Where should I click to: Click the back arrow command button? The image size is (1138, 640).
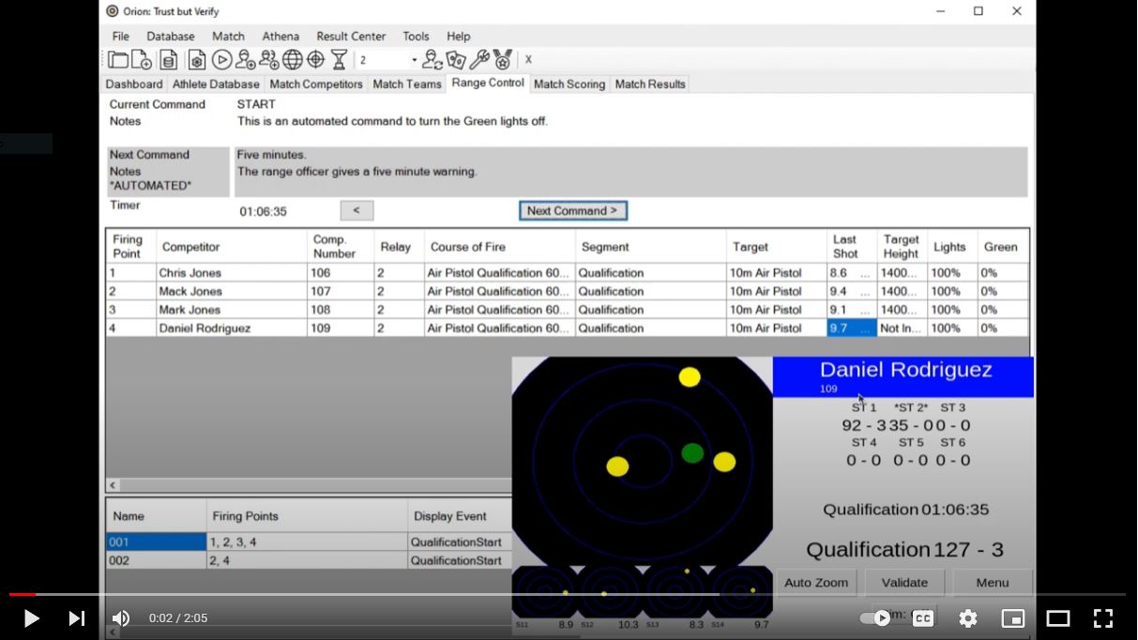(x=357, y=210)
